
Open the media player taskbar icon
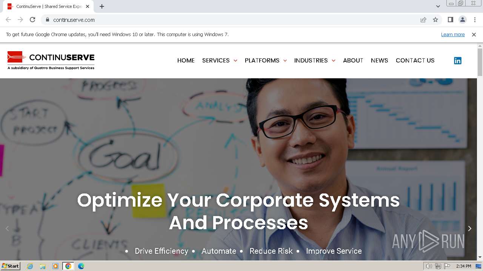coord(55,266)
